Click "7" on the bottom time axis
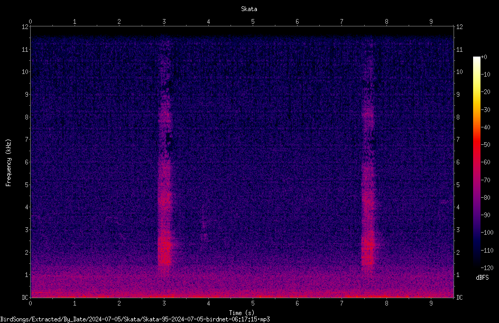This screenshot has width=499, height=323. 342,303
